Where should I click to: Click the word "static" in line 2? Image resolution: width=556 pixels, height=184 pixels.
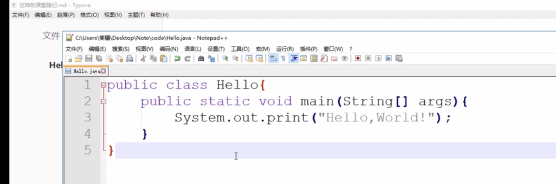pos(225,101)
